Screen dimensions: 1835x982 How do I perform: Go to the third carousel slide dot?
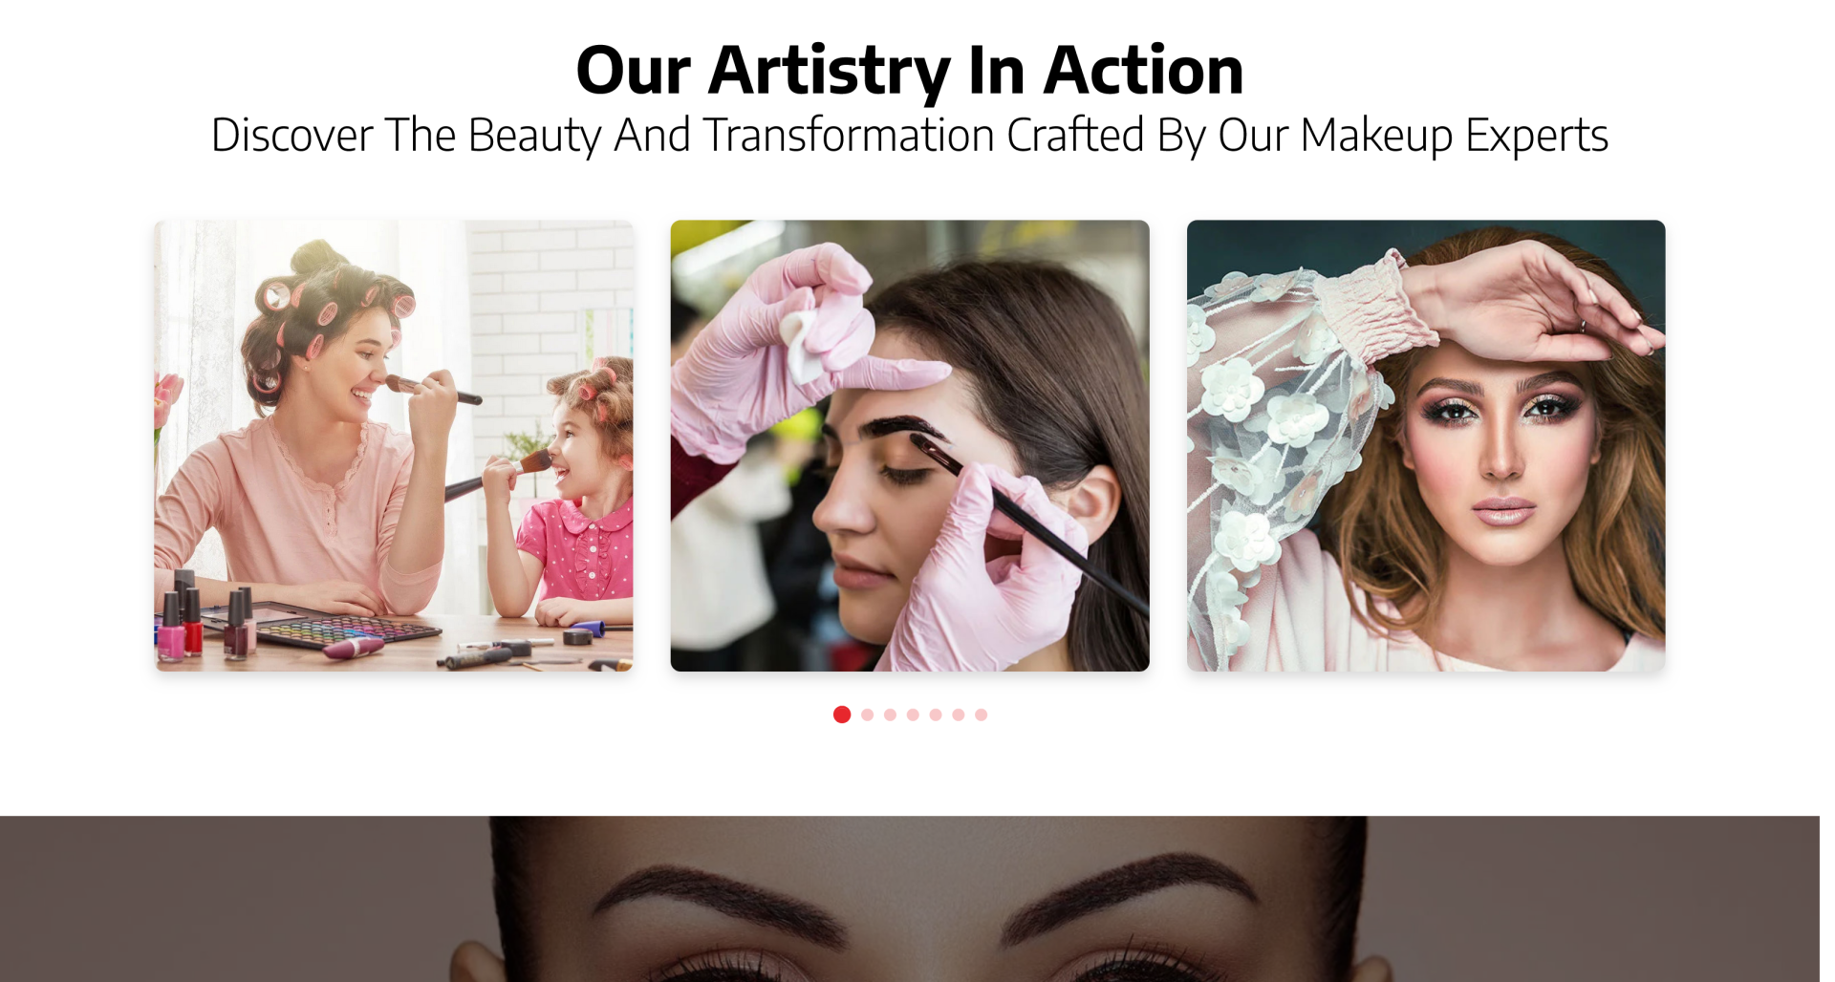point(891,715)
